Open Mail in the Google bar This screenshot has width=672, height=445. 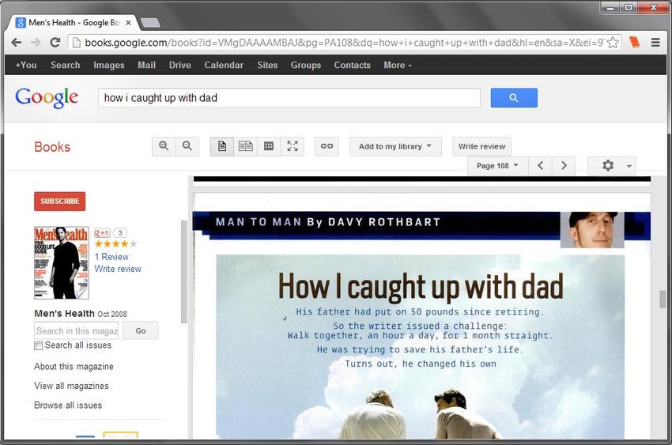(146, 65)
